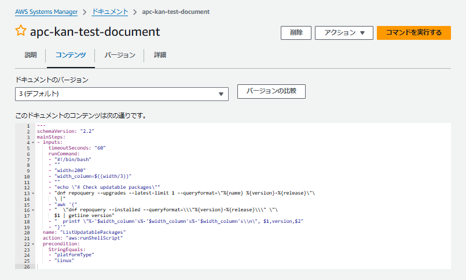The width and height of the screenshot is (466, 280).
Task: Click the 削除 button
Action: [x=296, y=32]
